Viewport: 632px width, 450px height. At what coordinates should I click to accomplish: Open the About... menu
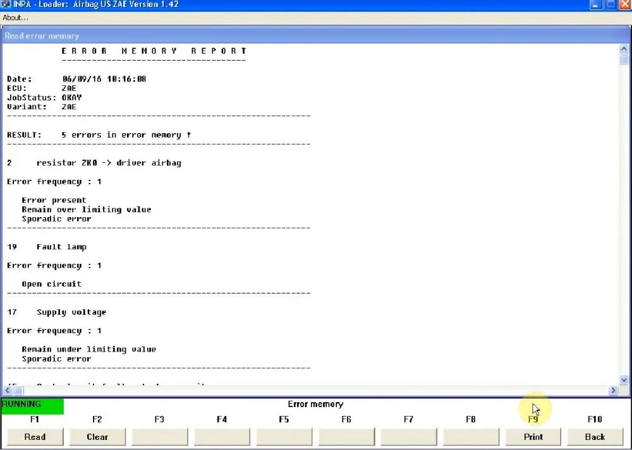click(15, 18)
